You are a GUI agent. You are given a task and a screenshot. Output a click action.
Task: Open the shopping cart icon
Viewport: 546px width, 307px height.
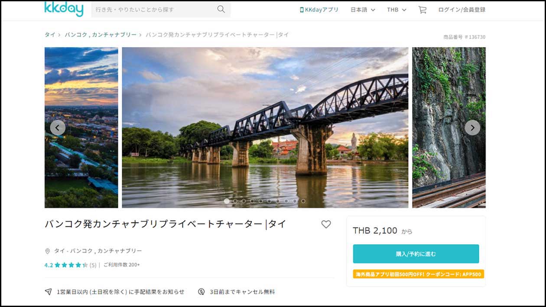pos(422,10)
